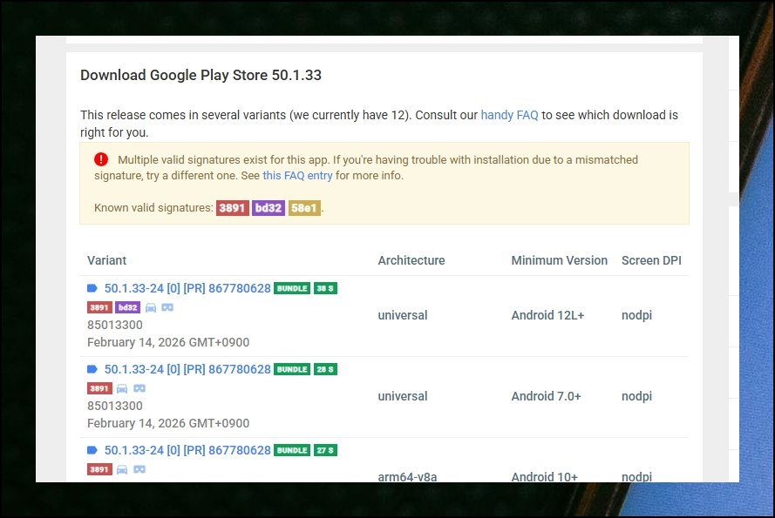Click the 27 S splits badge
This screenshot has width=775, height=518.
click(325, 450)
